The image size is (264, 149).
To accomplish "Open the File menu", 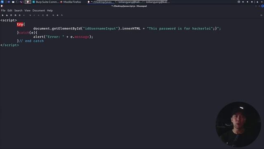I will (3, 10).
